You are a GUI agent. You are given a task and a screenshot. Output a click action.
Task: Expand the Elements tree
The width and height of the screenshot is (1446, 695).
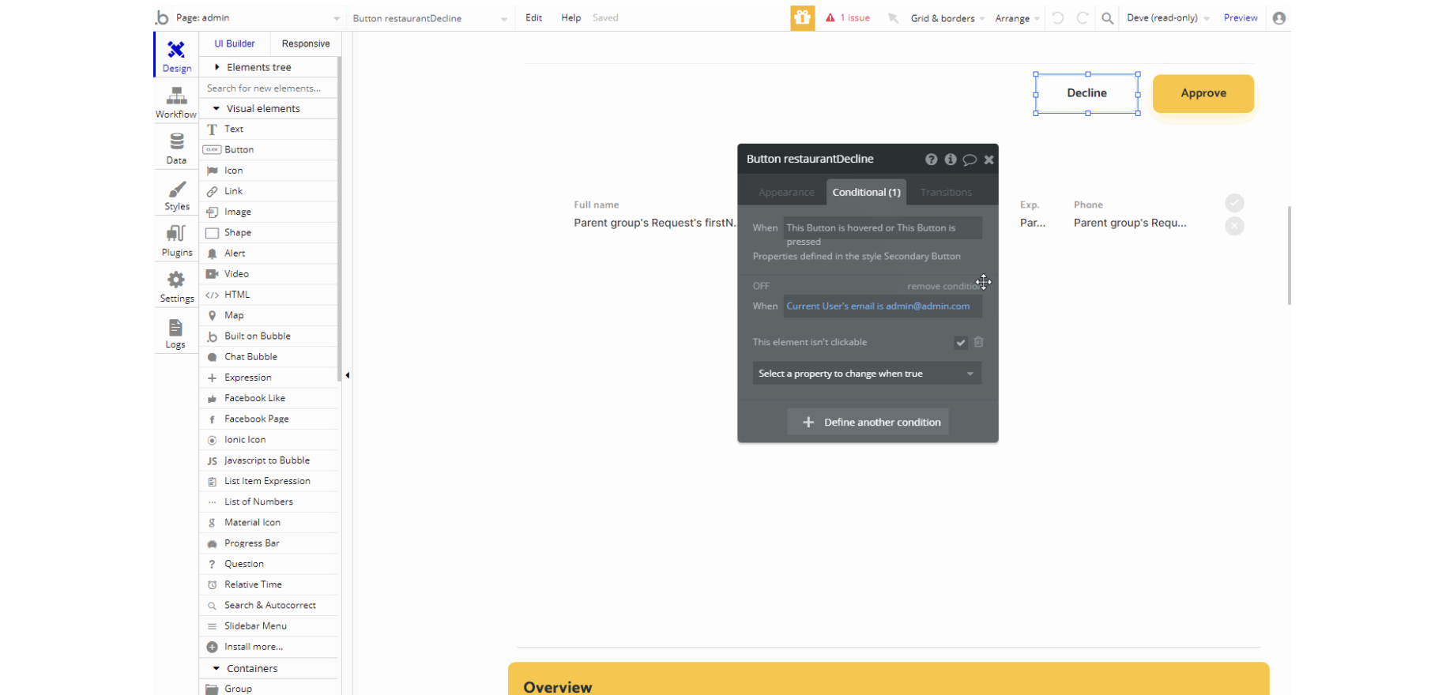tap(217, 67)
